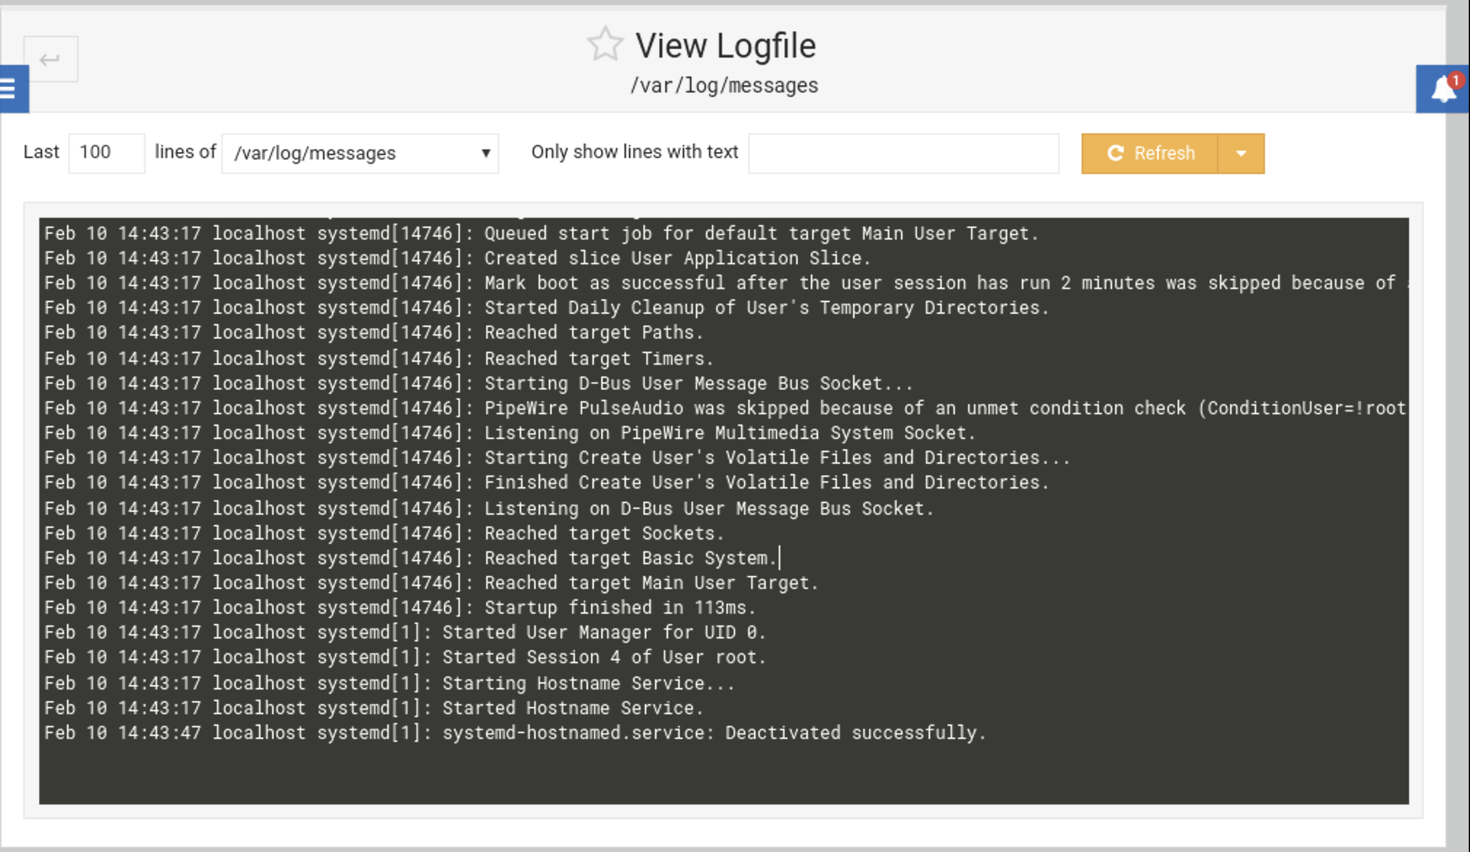Click the empty area below the last log line
The height and width of the screenshot is (852, 1470).
tap(723, 775)
